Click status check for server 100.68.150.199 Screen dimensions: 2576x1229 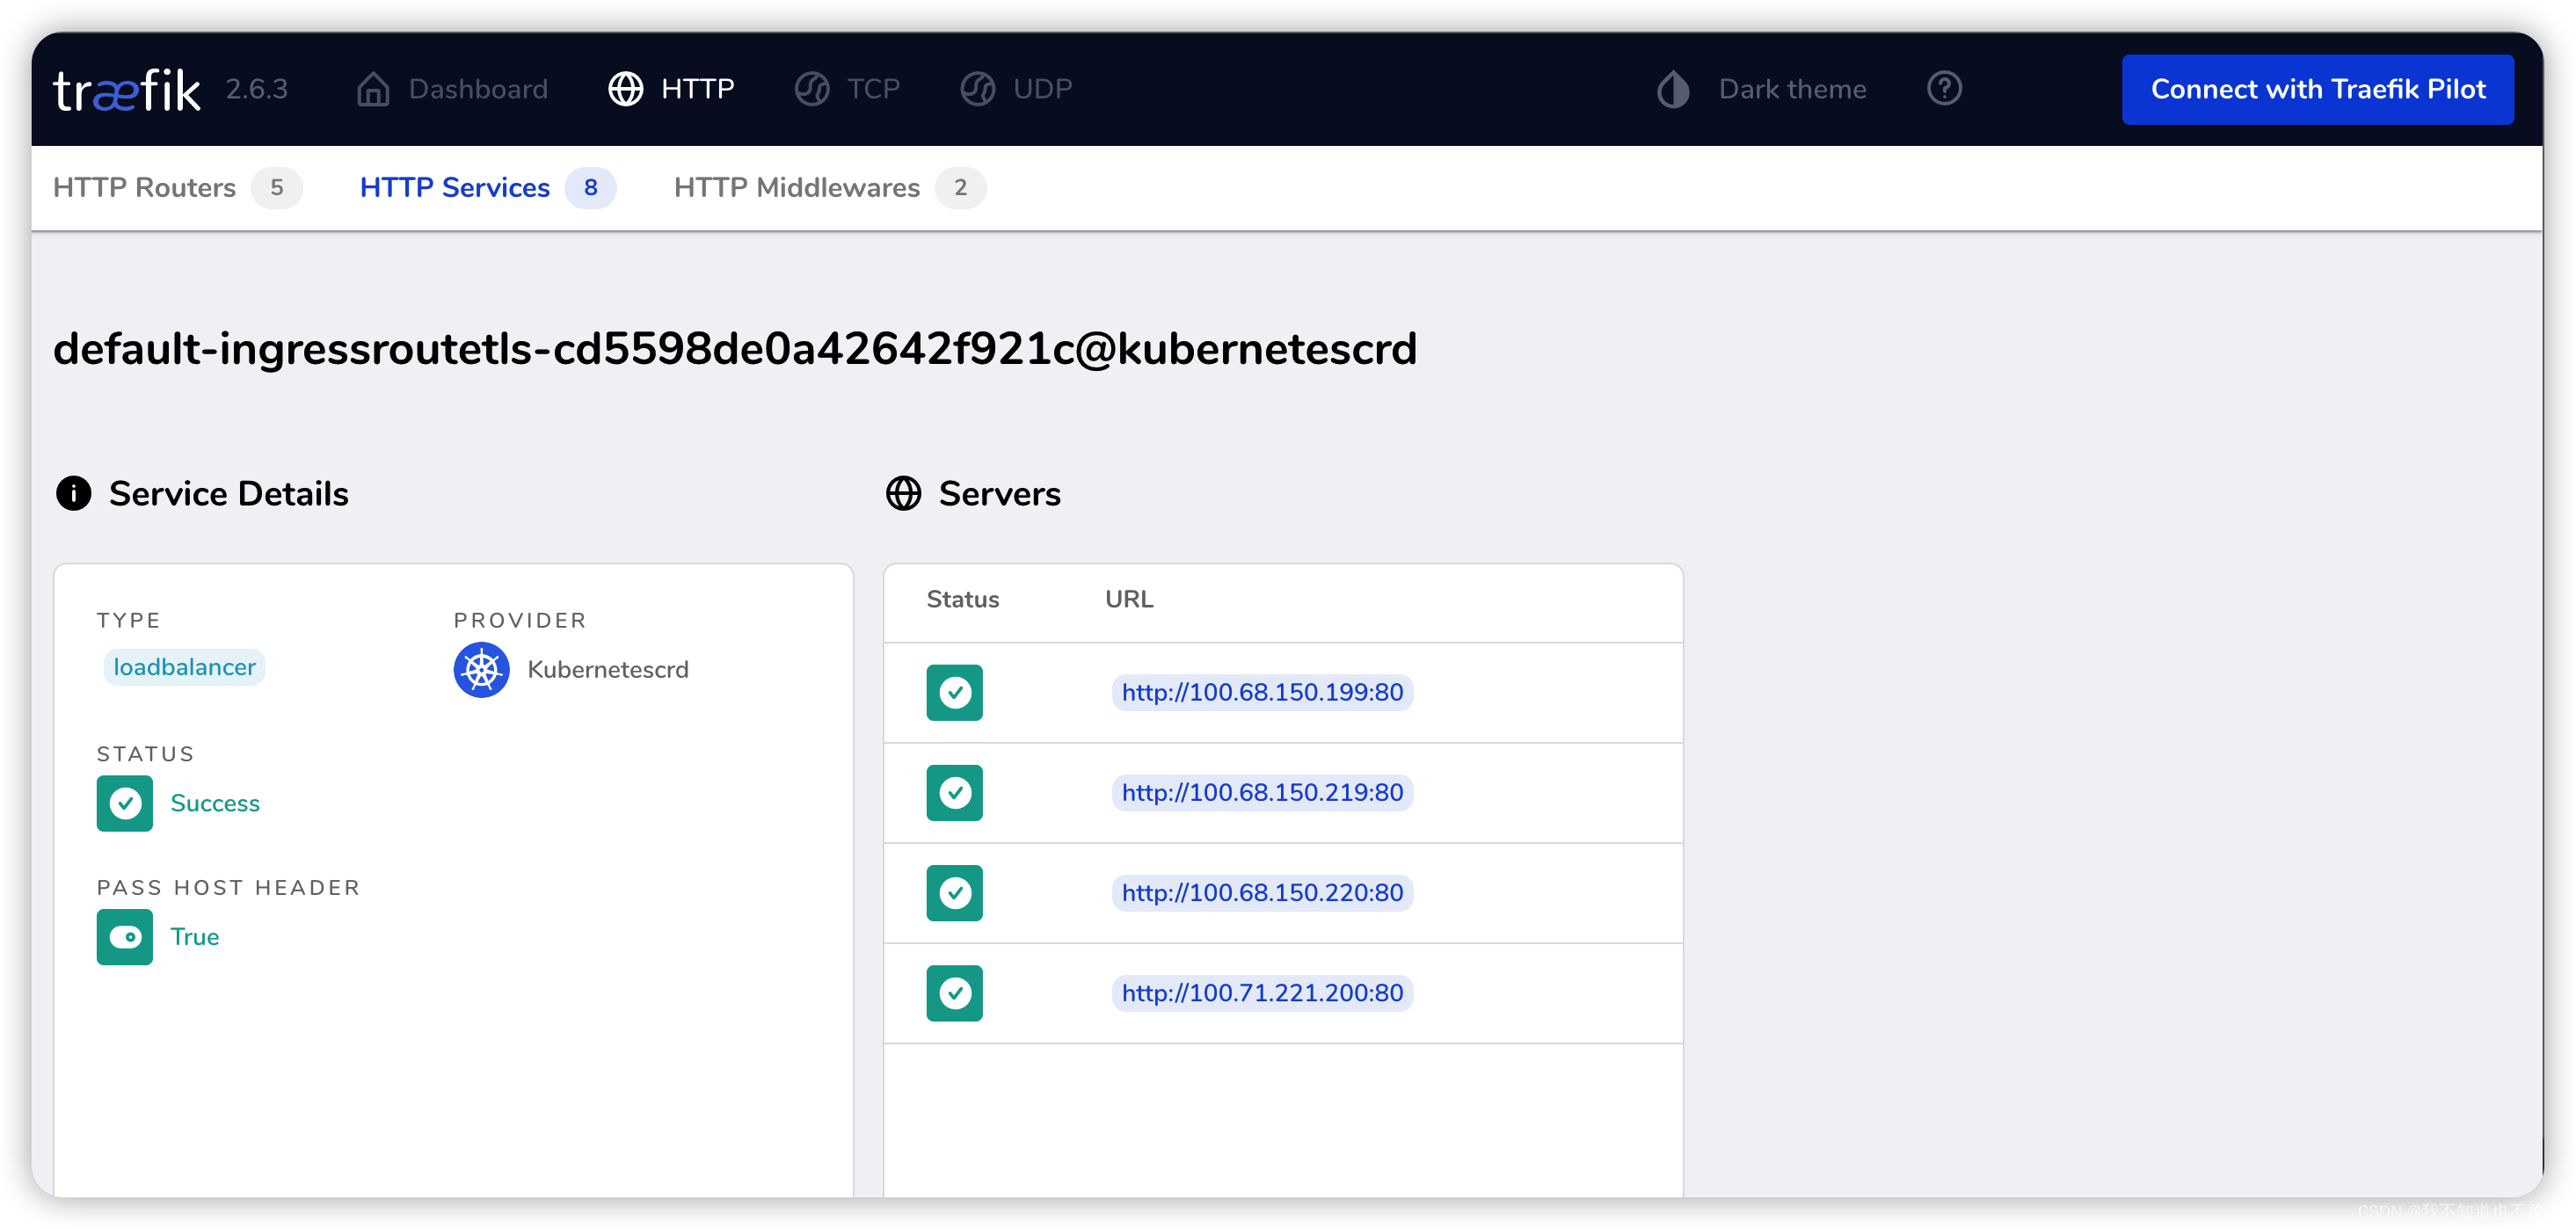pos(954,692)
